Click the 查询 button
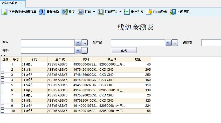This screenshot has width=221, height=123. (124, 50)
